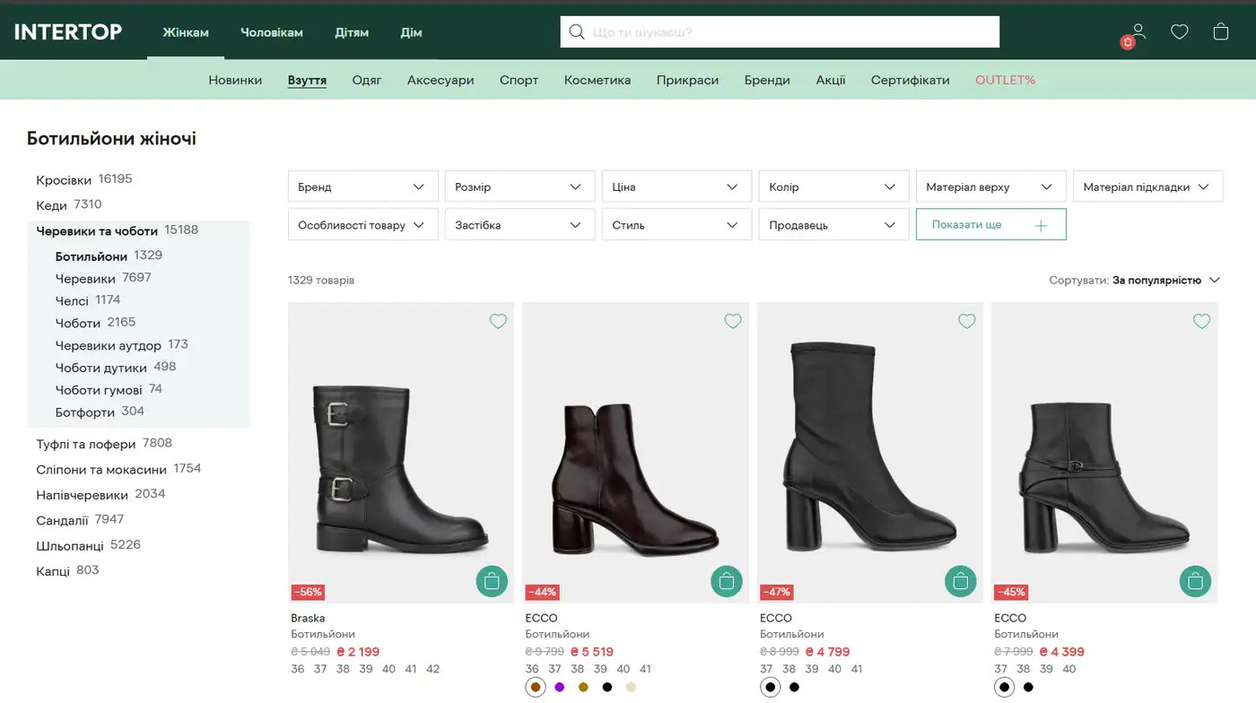Image resolution: width=1256 pixels, height=703 pixels.
Task: Add Braska boots to cart via bag icon
Action: tap(491, 581)
